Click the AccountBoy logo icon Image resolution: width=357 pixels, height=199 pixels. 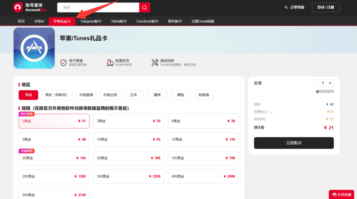click(x=17, y=8)
